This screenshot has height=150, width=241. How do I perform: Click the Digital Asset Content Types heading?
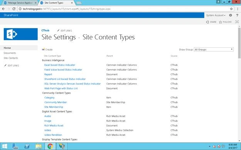pyautogui.click(x=57, y=112)
